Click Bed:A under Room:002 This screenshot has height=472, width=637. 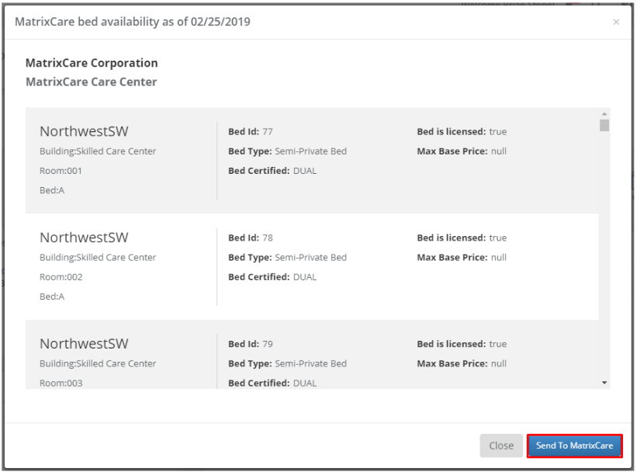pyautogui.click(x=52, y=297)
